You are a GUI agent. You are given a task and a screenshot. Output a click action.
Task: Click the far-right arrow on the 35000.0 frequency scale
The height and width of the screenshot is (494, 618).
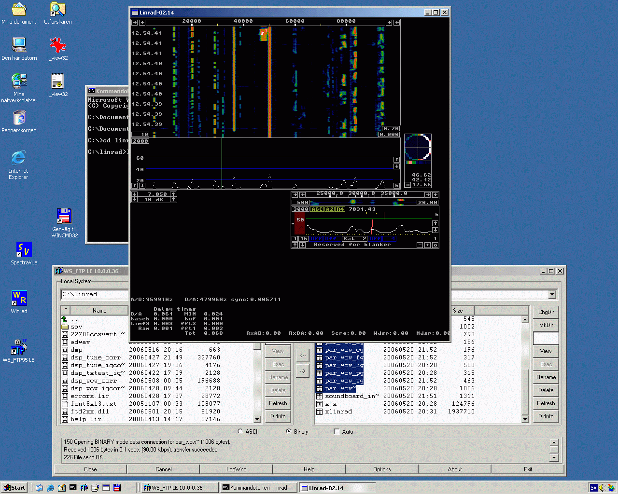(435, 194)
